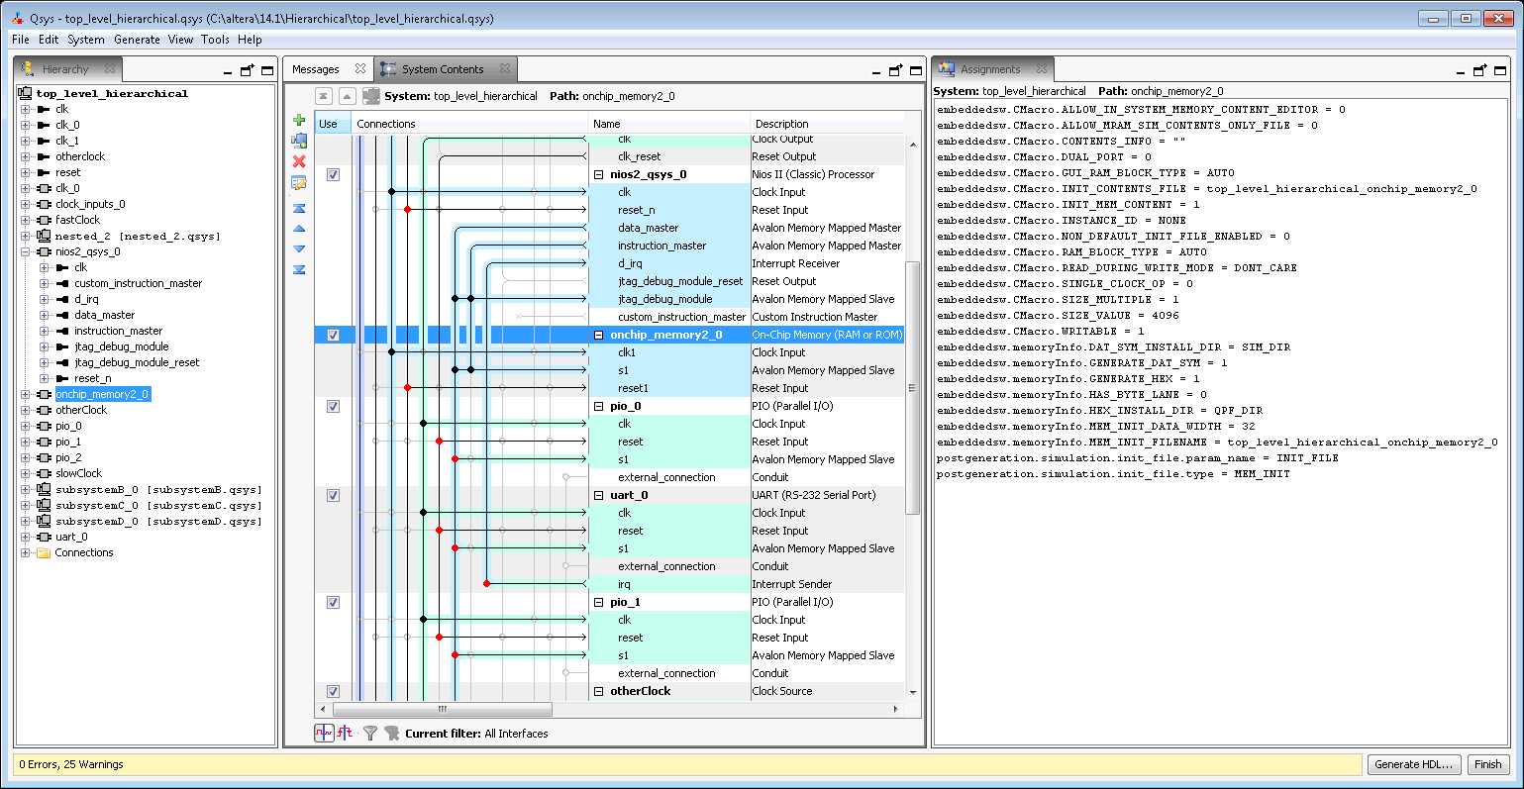
Task: Select the Connections folder in Hierarchy
Action: (x=84, y=553)
